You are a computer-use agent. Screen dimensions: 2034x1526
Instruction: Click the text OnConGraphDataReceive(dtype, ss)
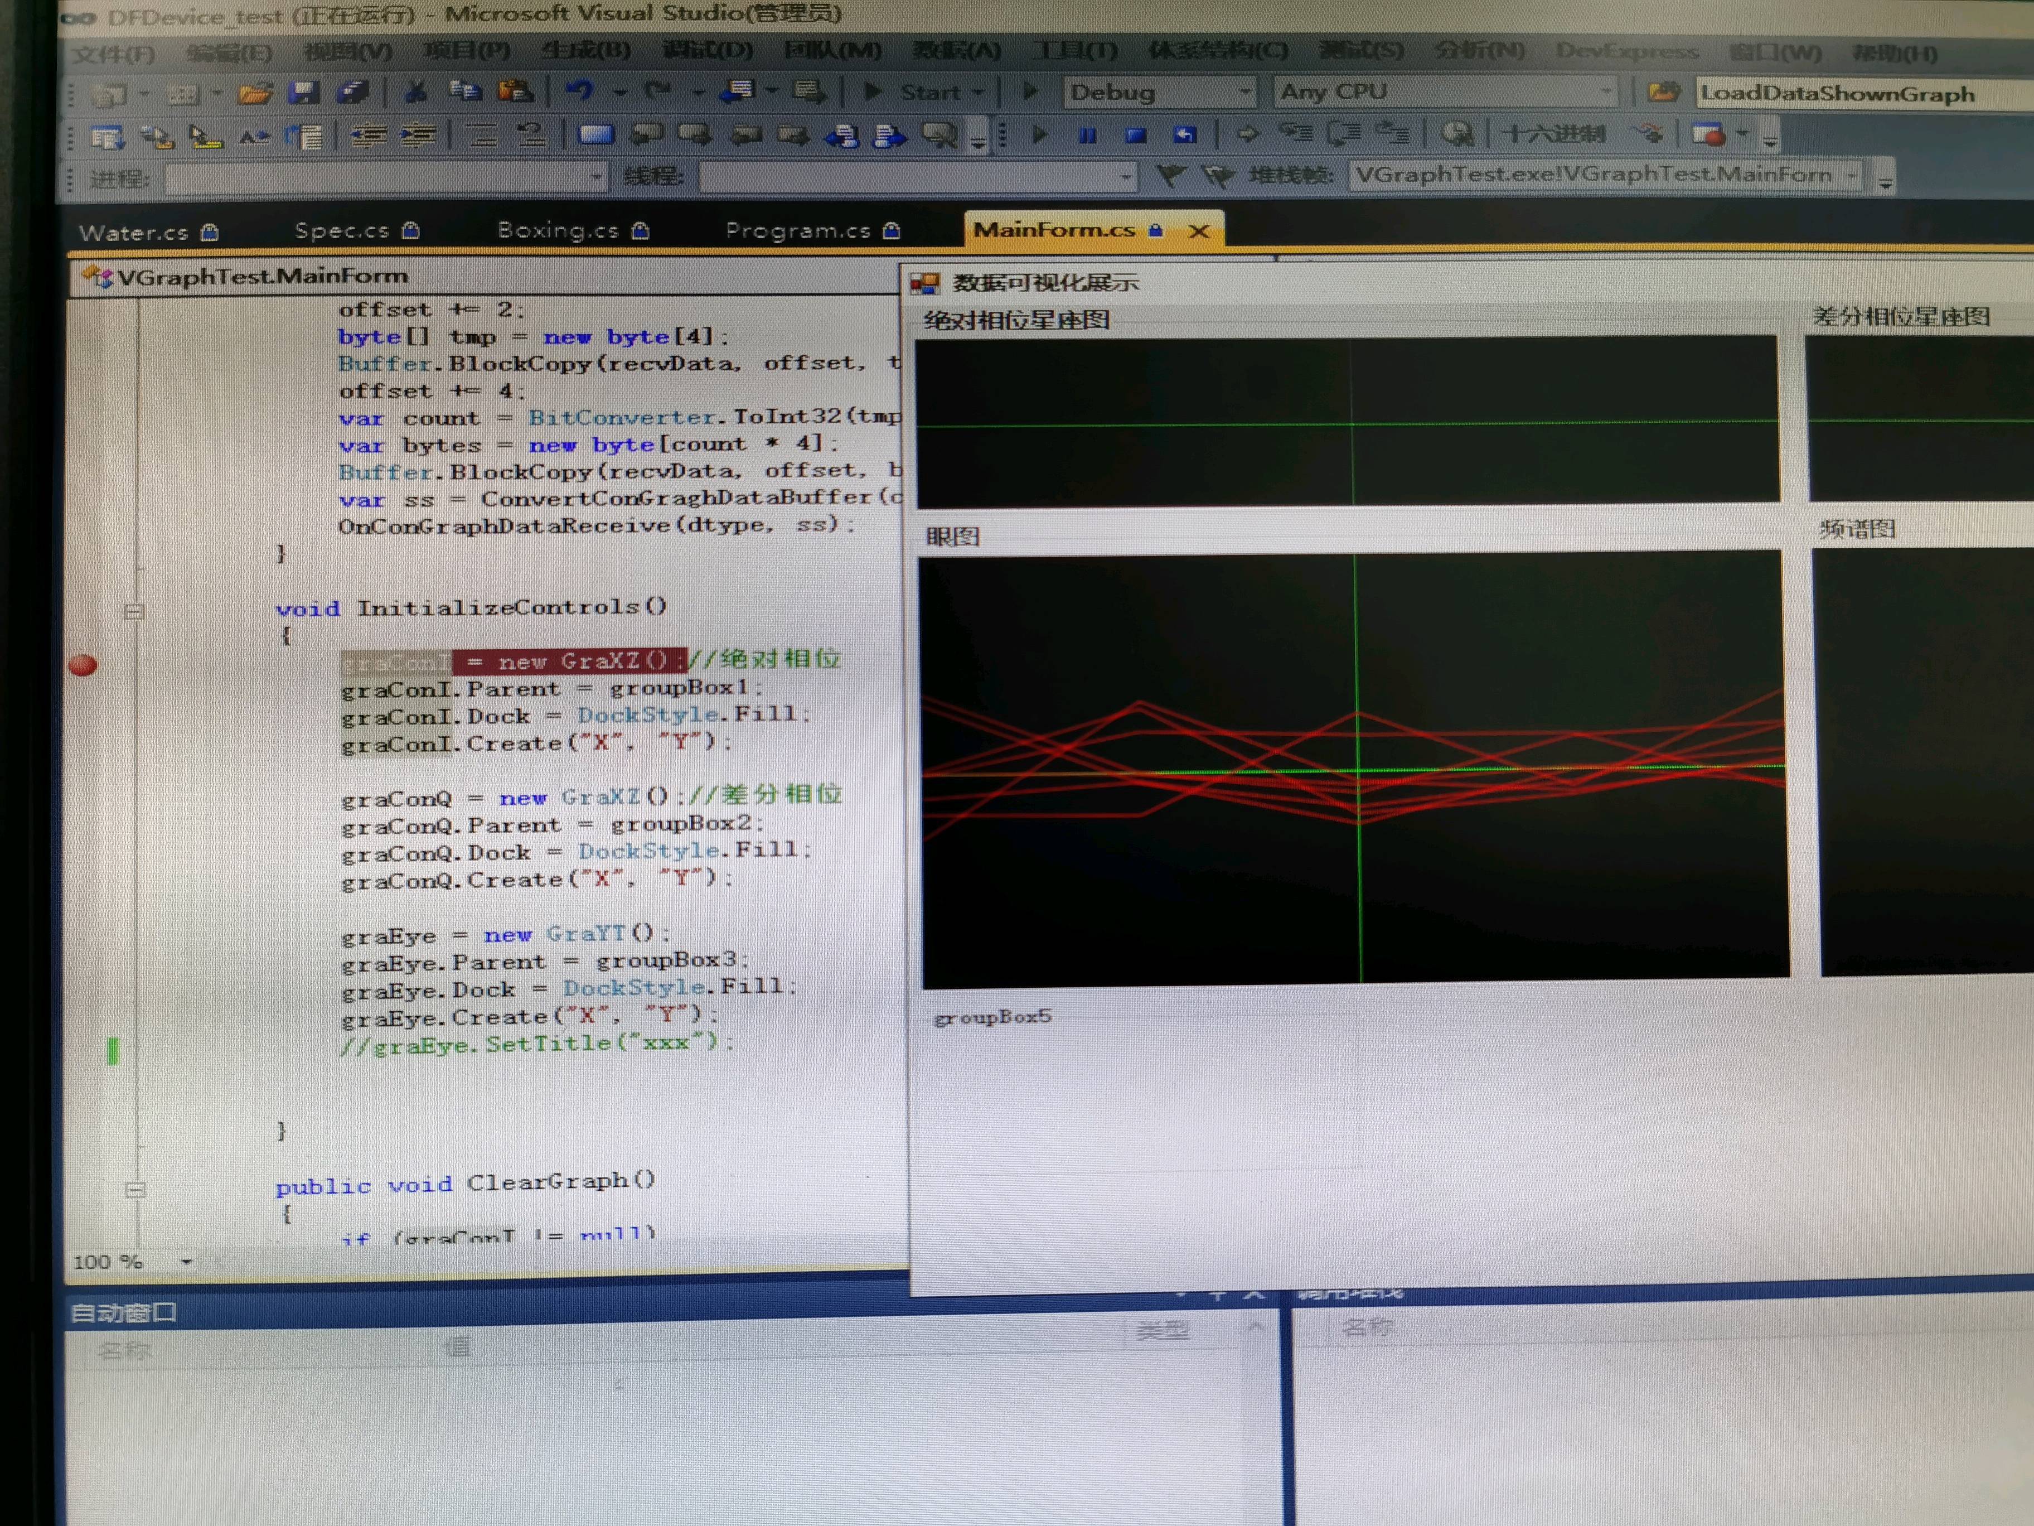[596, 525]
